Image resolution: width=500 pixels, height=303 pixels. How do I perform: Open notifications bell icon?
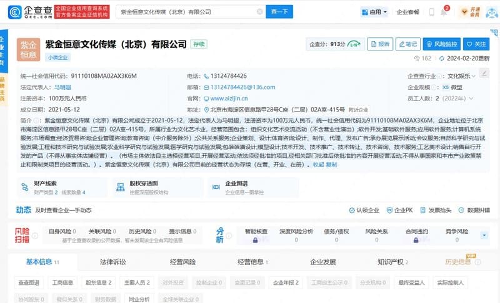(444, 12)
